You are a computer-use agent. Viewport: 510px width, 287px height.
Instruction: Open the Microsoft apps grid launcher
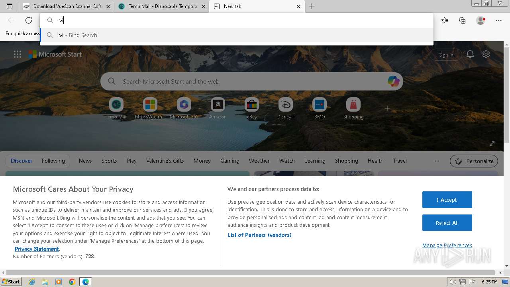18,55
